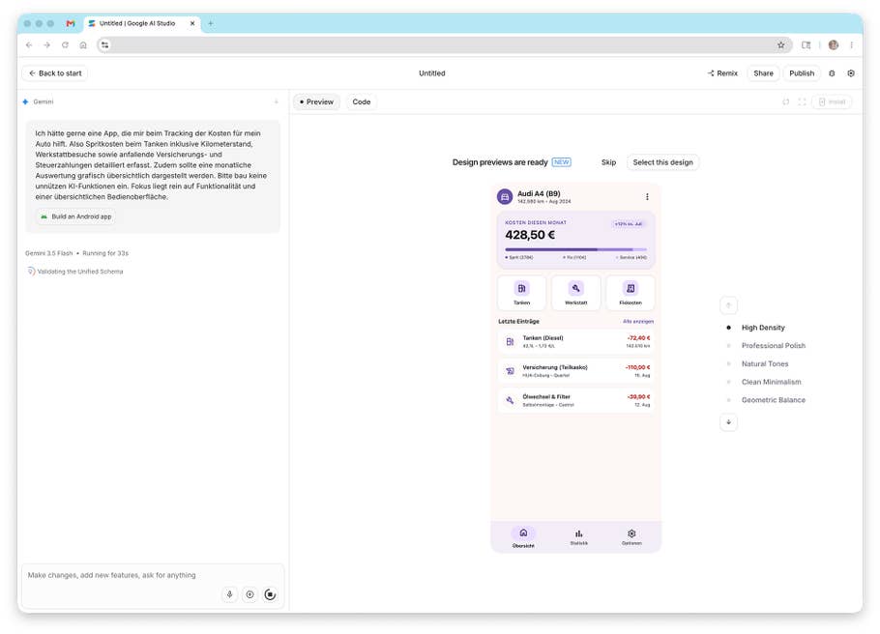Open AI Studio settings gear
880x634 pixels.
coord(851,72)
